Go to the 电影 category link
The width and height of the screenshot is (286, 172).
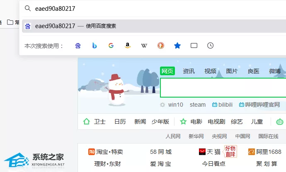click(196, 122)
